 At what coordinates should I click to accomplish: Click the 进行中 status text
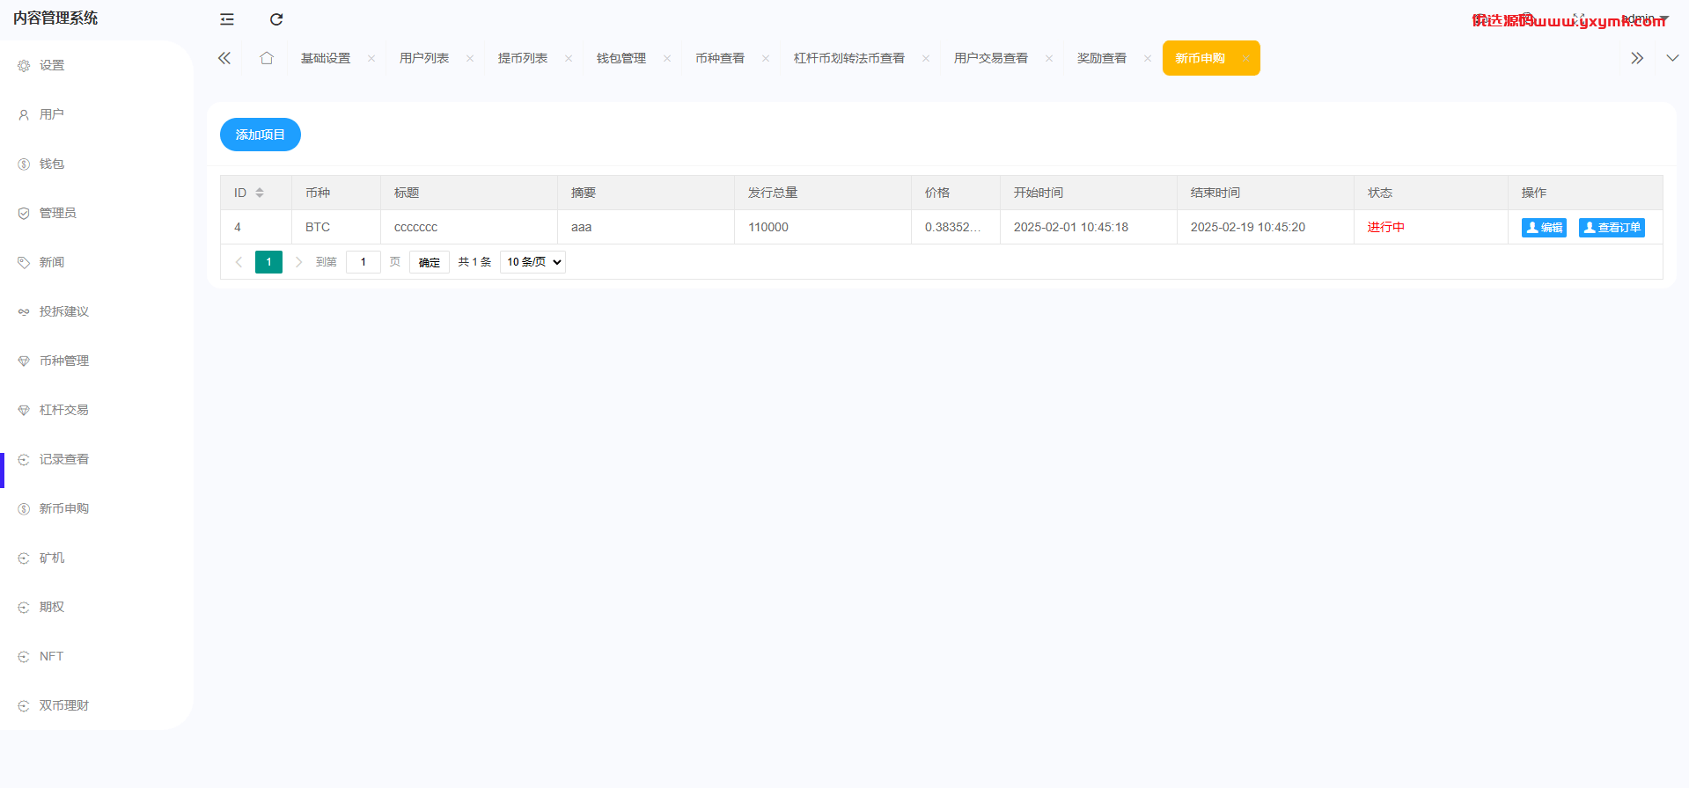[x=1386, y=227]
